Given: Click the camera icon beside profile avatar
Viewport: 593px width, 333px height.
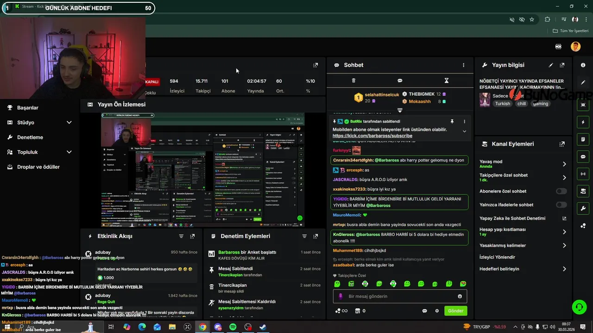Looking at the screenshot, I should click(x=558, y=46).
